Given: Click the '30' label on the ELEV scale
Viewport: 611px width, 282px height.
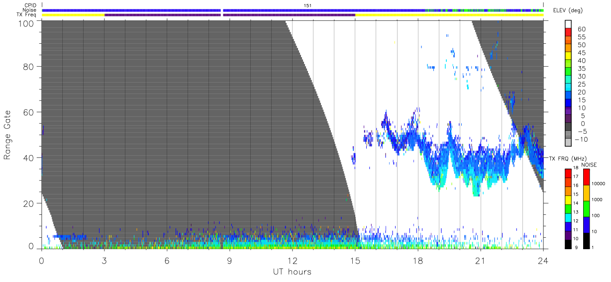Looking at the screenshot, I should [x=581, y=76].
